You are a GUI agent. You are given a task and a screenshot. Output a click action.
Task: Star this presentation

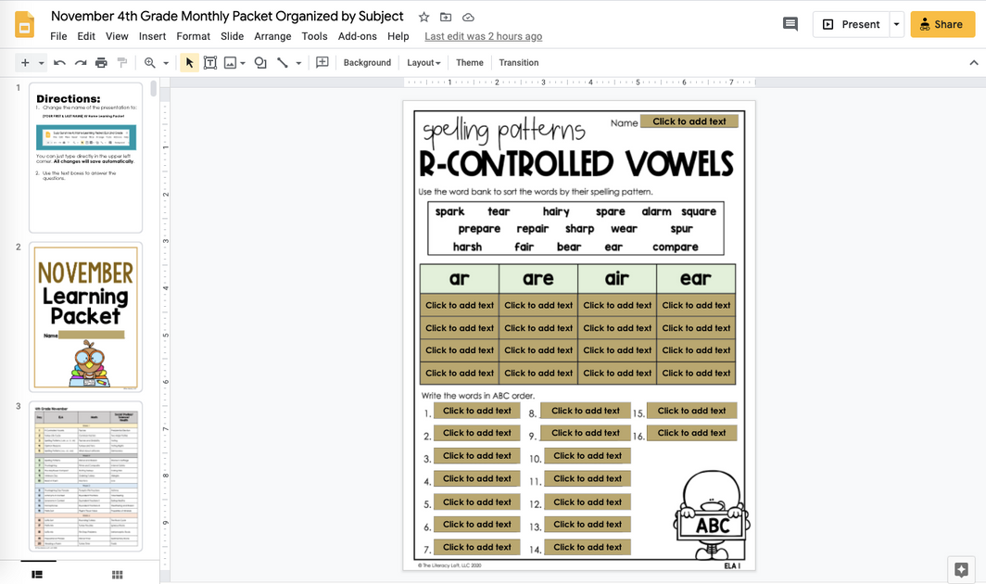pyautogui.click(x=423, y=16)
